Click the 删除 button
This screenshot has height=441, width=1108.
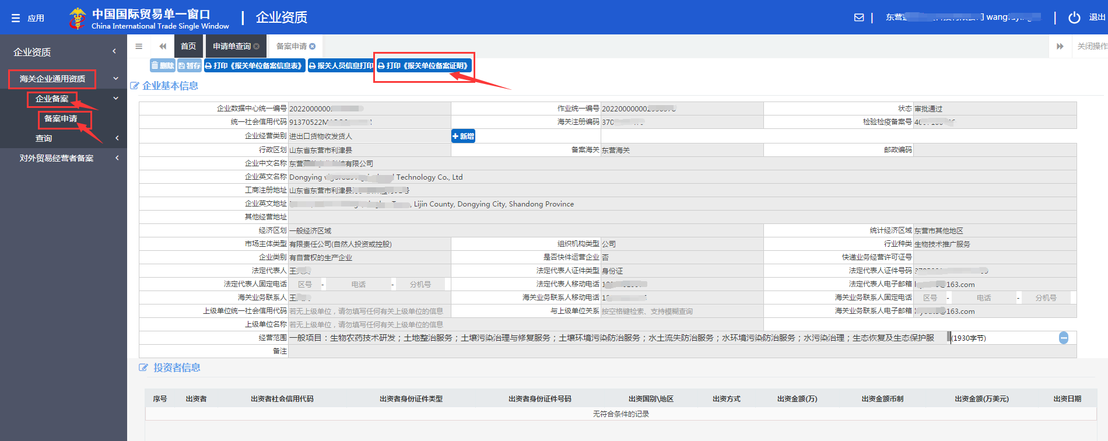click(163, 65)
